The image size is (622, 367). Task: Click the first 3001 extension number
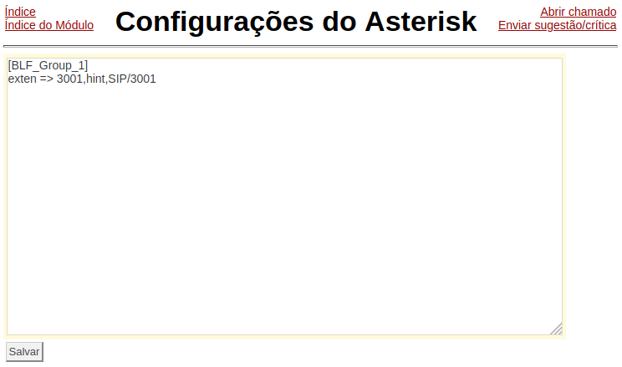69,79
